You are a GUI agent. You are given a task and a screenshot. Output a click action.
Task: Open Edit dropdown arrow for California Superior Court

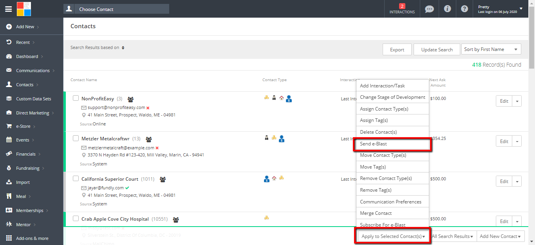pos(517,181)
